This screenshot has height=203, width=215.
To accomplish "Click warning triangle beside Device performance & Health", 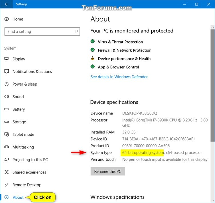I will pyautogui.click(x=93, y=58).
